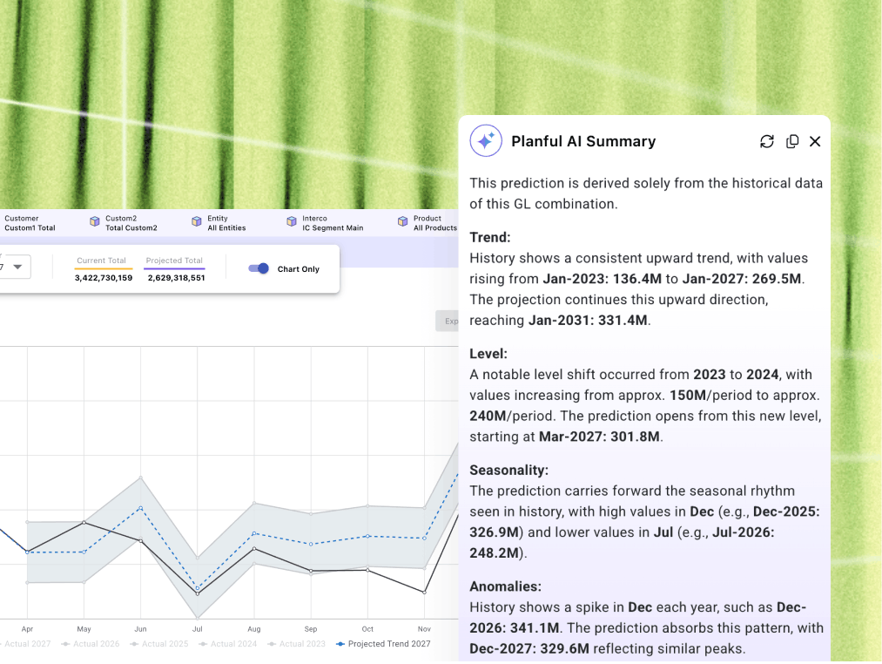The image size is (882, 664).
Task: Click the Level: heading in summary
Action: click(x=488, y=354)
